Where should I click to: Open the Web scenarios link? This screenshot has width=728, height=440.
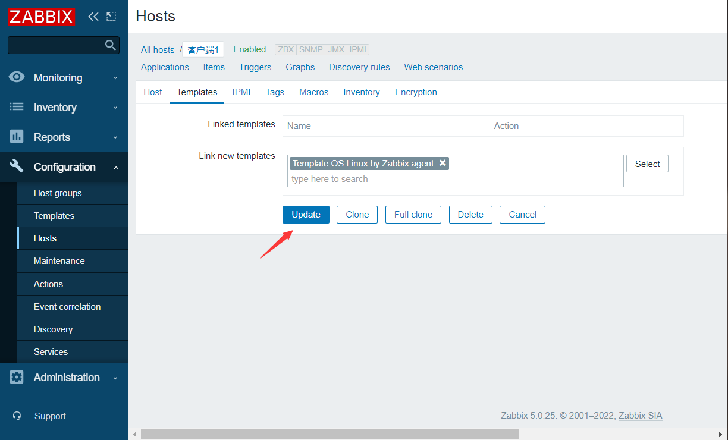(x=433, y=67)
